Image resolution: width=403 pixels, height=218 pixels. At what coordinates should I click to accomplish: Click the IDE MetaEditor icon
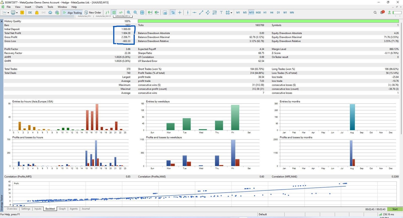tap(30, 13)
